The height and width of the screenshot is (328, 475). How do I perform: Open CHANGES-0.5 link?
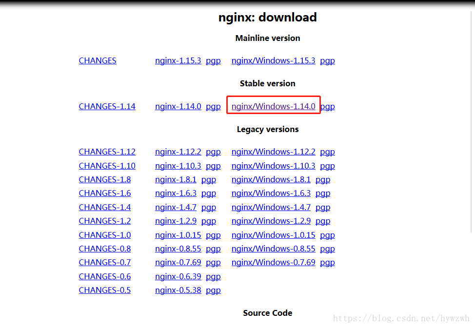coord(105,290)
